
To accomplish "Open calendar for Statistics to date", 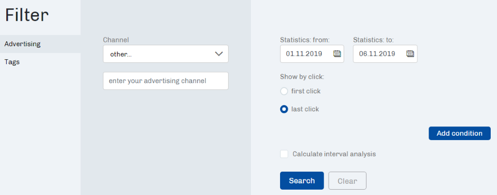I will point(410,53).
